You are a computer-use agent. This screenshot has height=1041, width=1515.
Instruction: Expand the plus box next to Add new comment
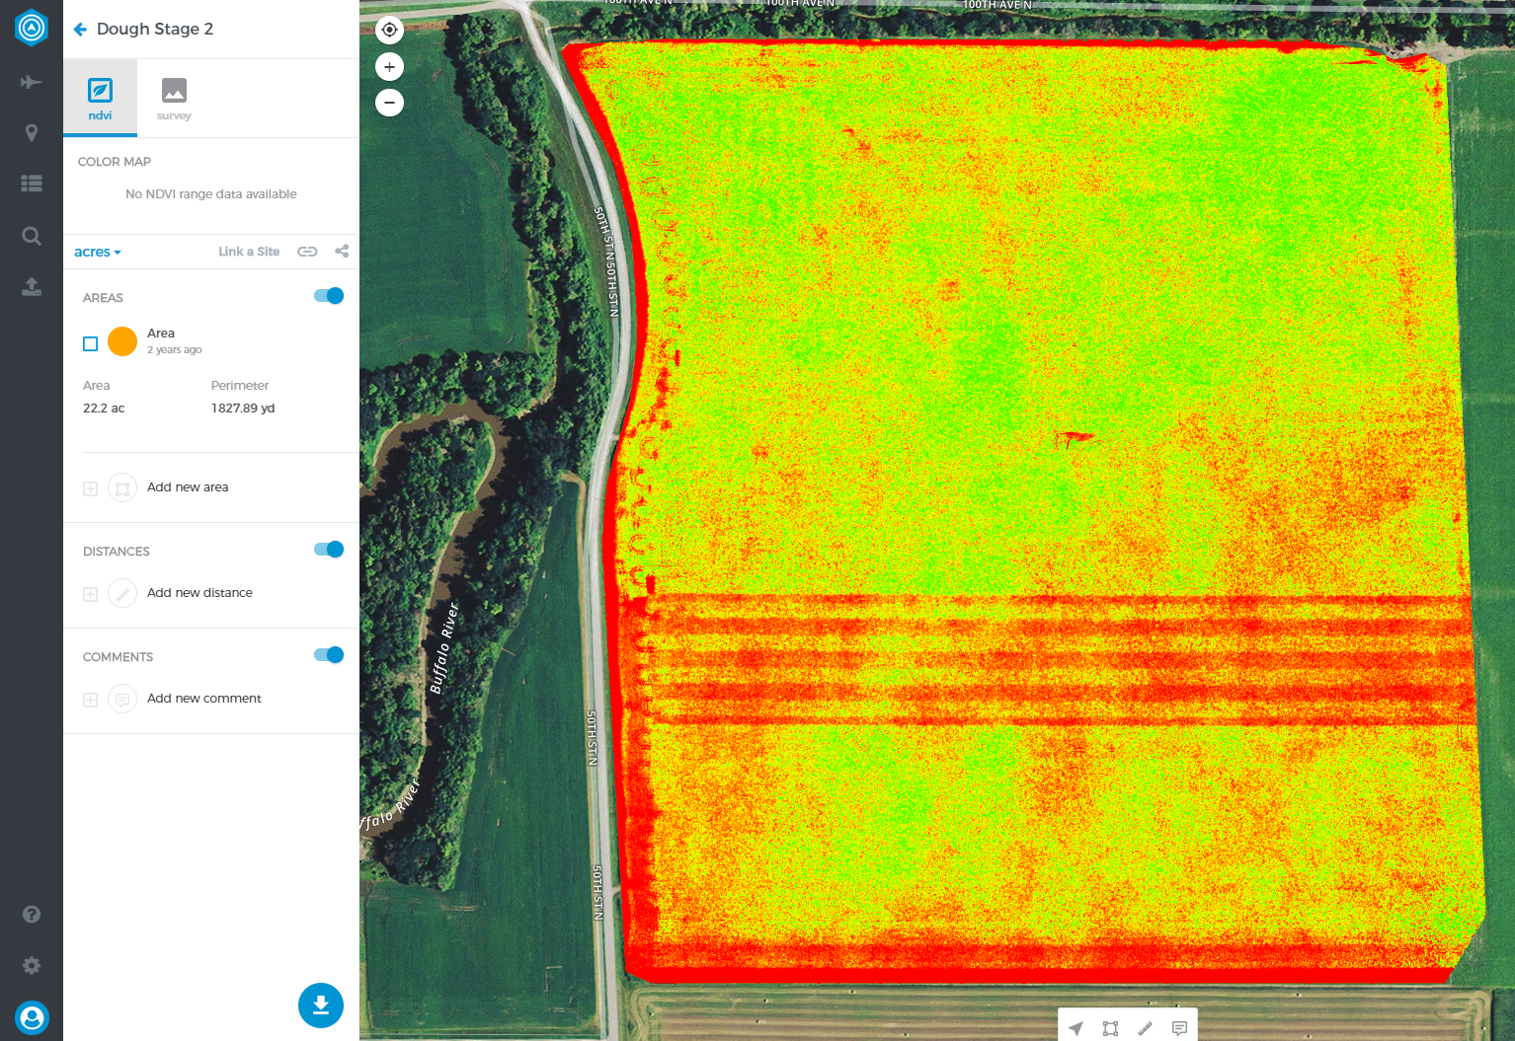[90, 700]
